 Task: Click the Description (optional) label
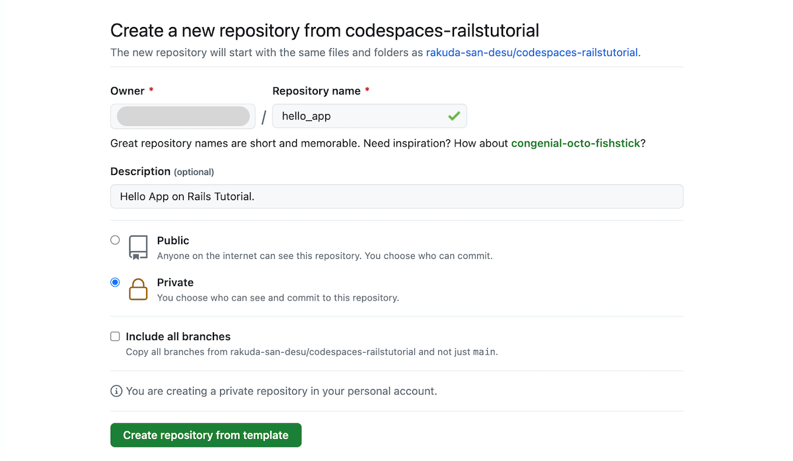click(162, 171)
